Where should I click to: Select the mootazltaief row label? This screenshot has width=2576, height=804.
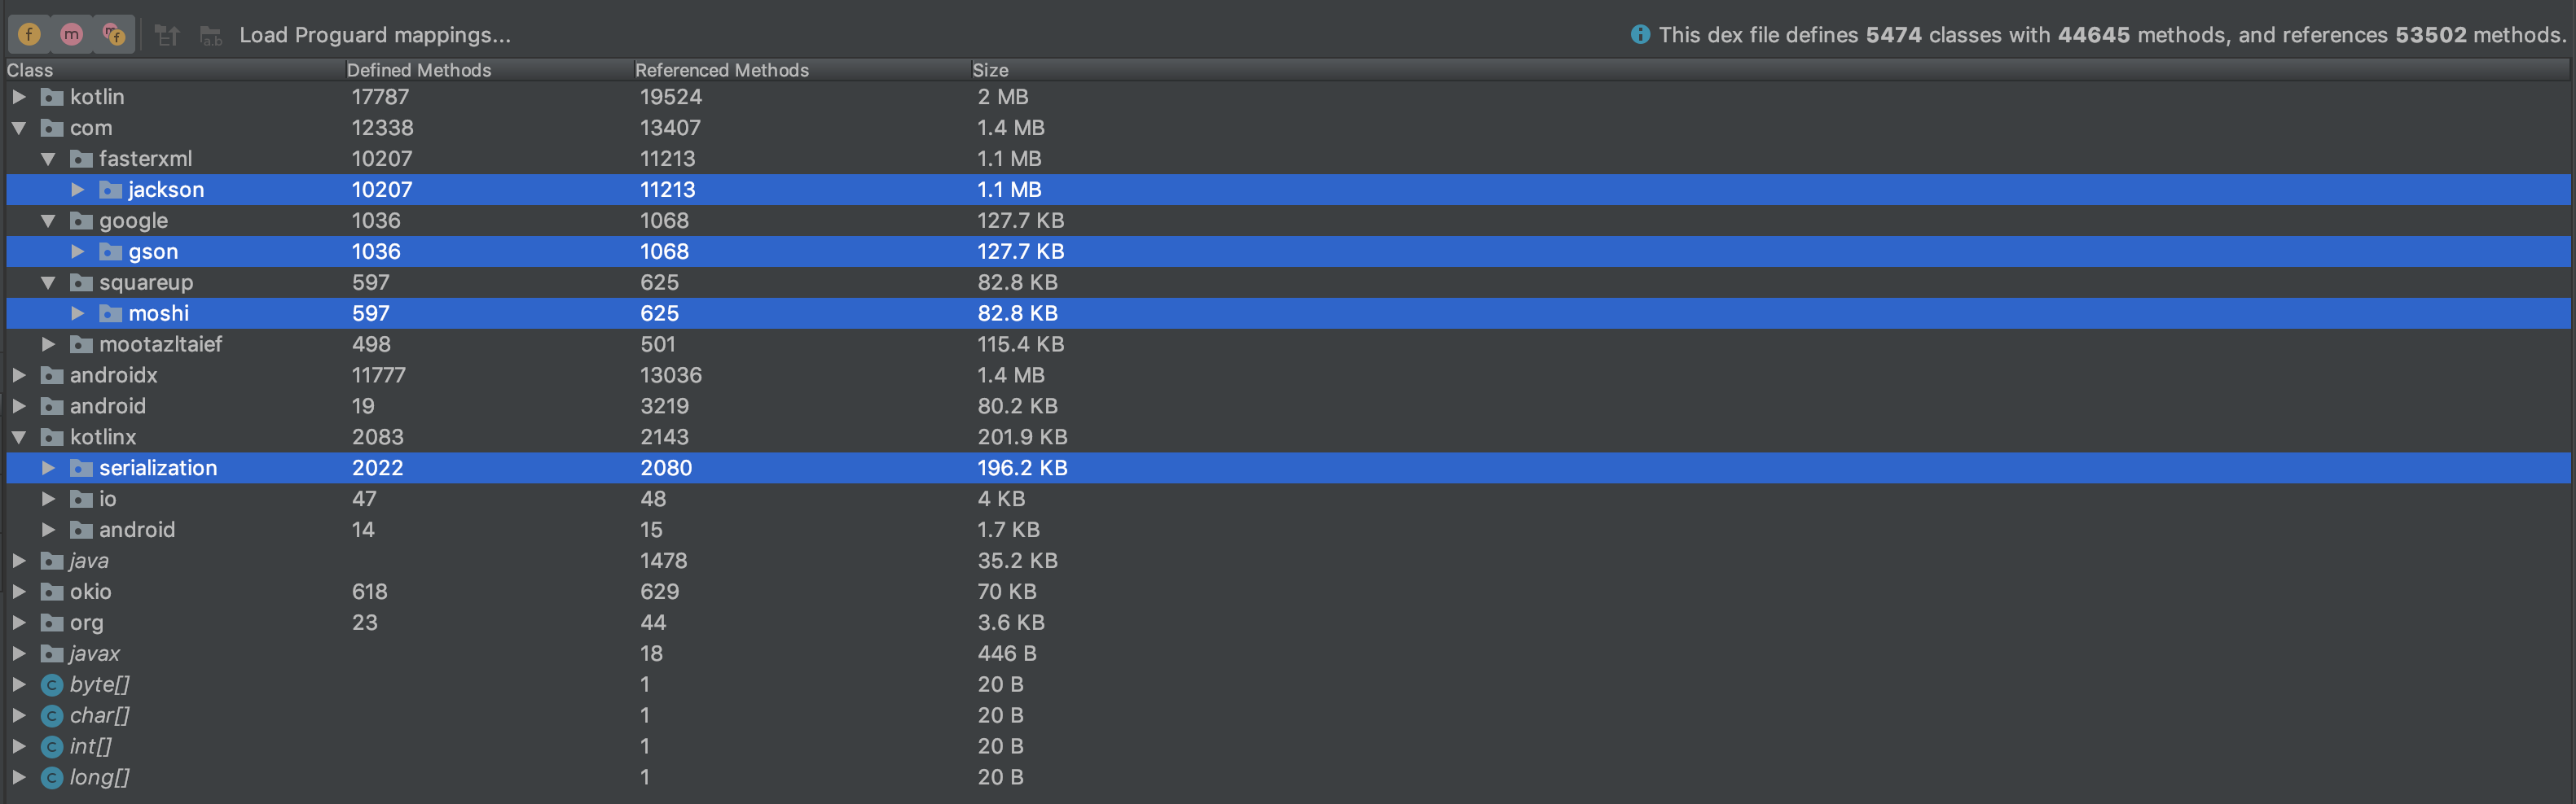(161, 344)
